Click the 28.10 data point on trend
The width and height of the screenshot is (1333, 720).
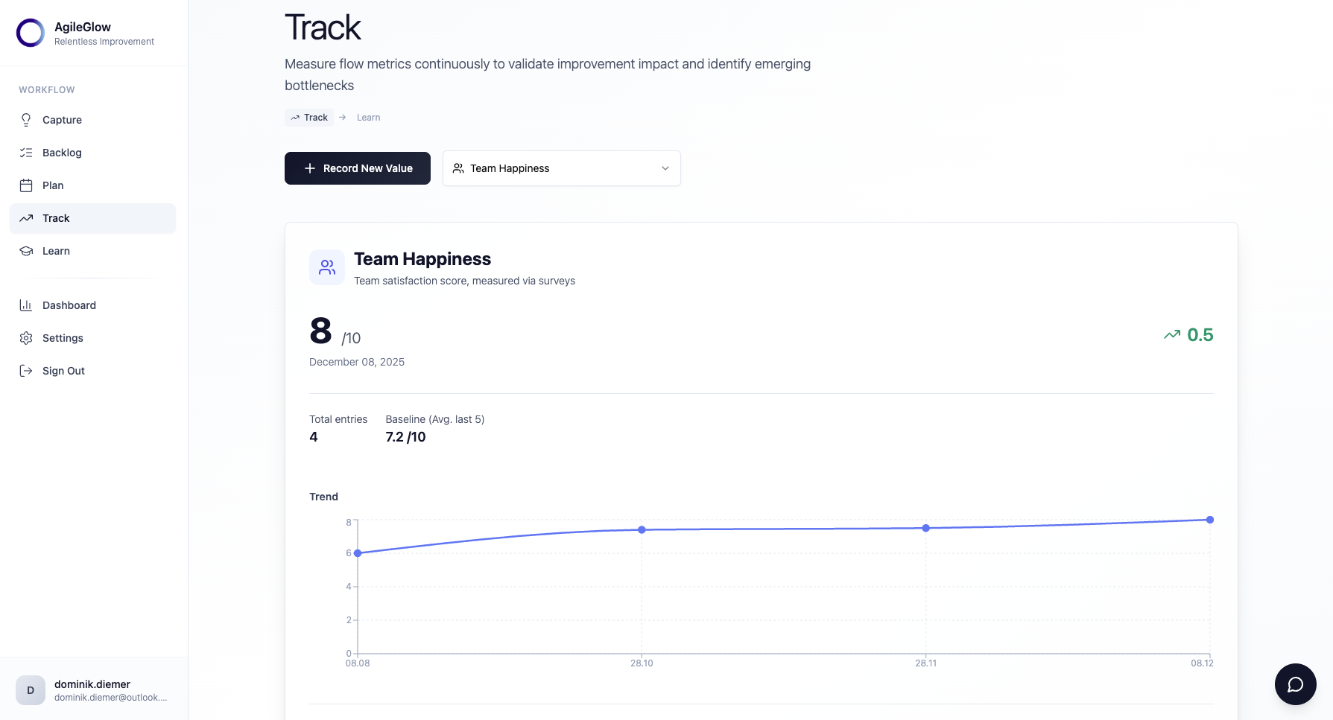point(642,530)
